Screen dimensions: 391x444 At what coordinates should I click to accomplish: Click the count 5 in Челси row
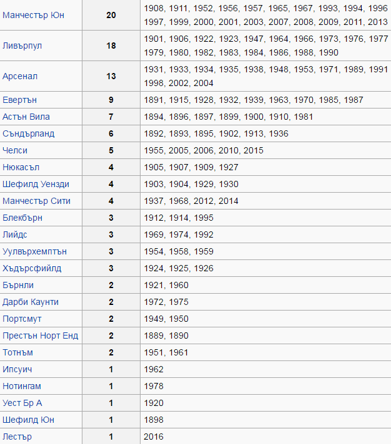pyautogui.click(x=111, y=150)
